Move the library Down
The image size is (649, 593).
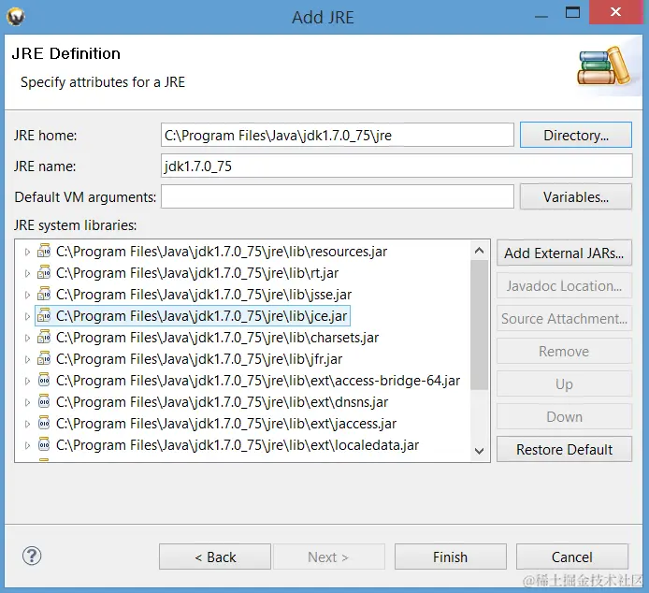(564, 416)
